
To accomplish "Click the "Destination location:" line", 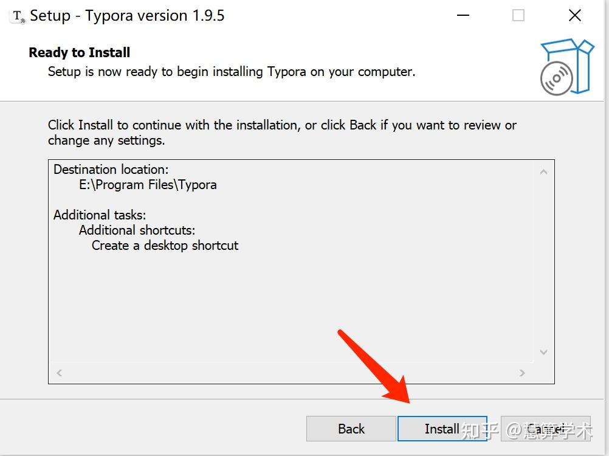I will [x=111, y=169].
